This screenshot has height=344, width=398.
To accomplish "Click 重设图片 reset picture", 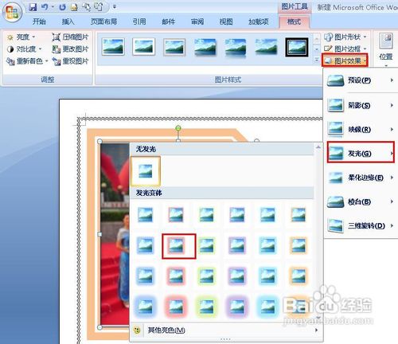I will pos(70,61).
